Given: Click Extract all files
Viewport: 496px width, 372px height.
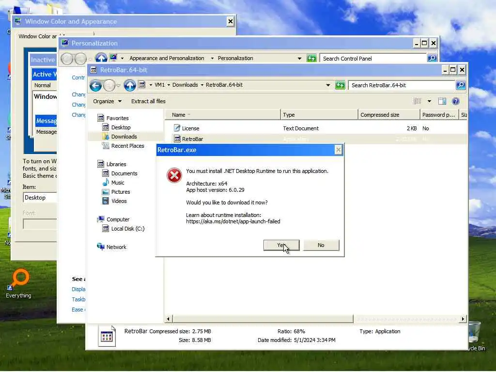Looking at the screenshot, I should pos(148,101).
